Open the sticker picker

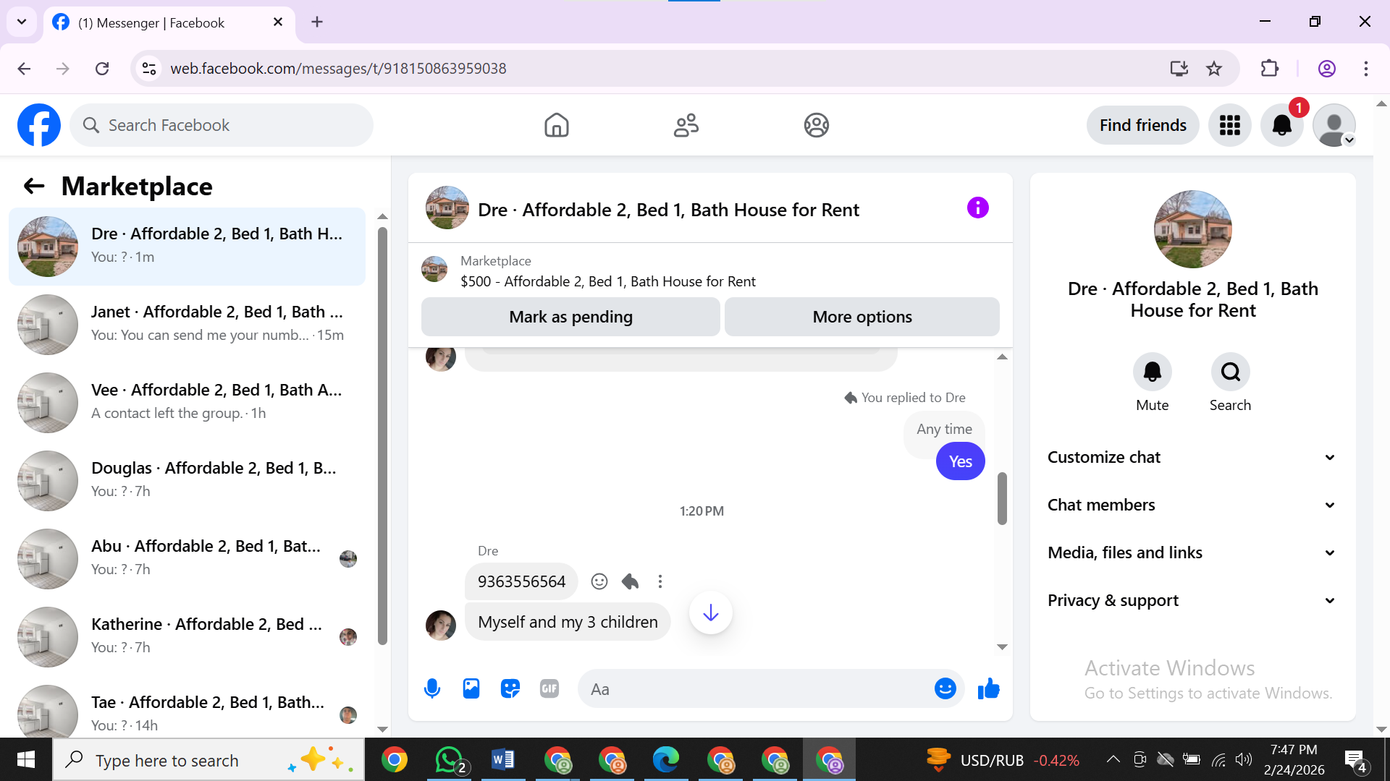coord(510,688)
